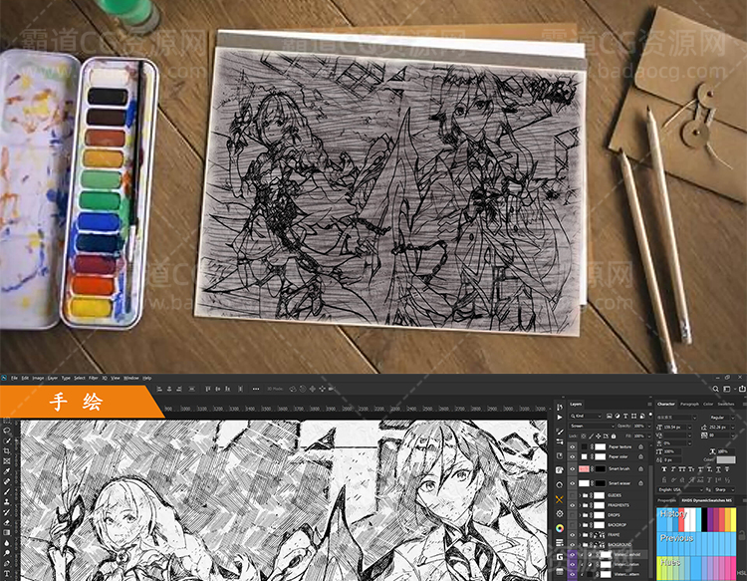Viewport: 747px width, 581px height.
Task: Open the Image menu
Action: tap(38, 378)
